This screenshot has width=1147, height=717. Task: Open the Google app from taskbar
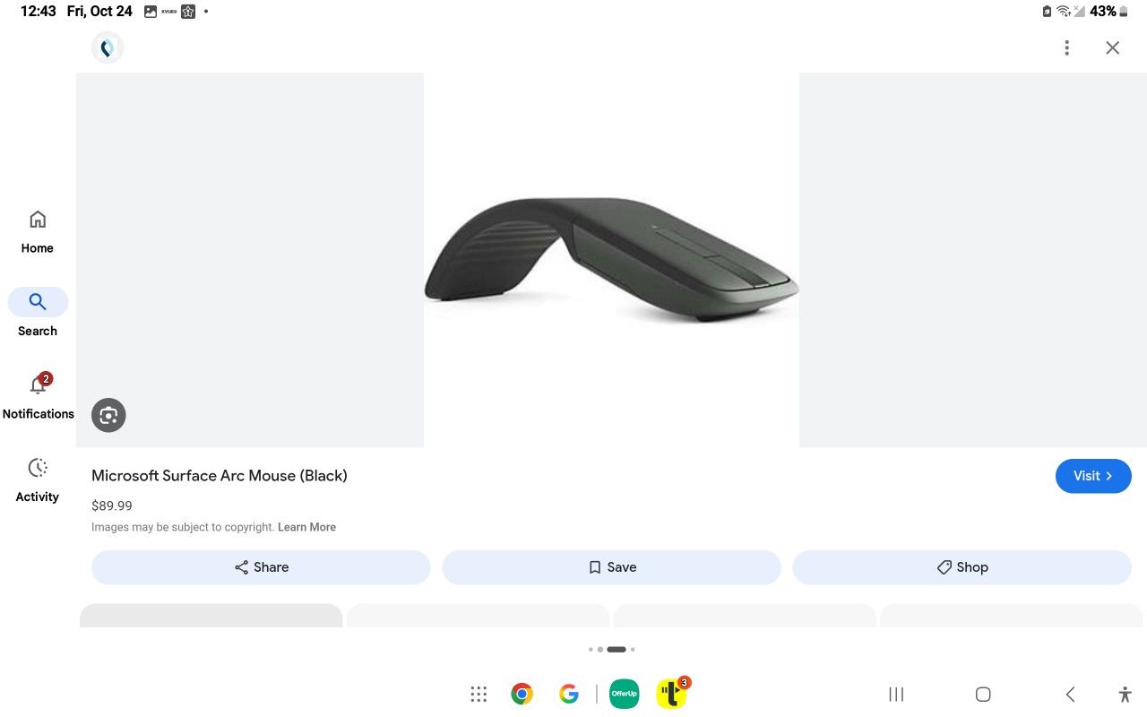coord(568,694)
